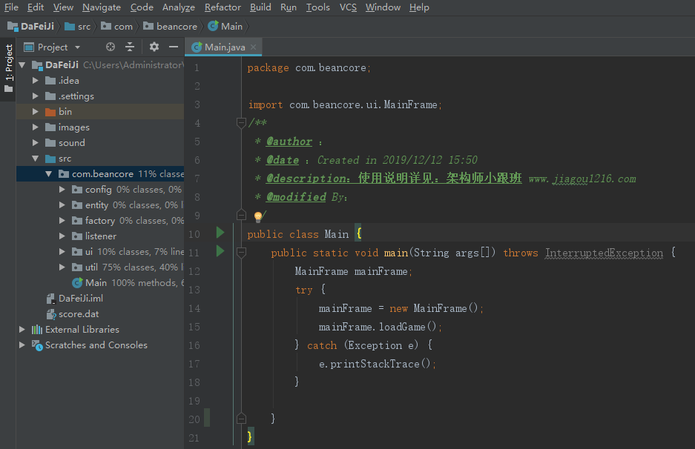Expand Scratches and Consoles node
The height and width of the screenshot is (449, 695).
coord(22,345)
